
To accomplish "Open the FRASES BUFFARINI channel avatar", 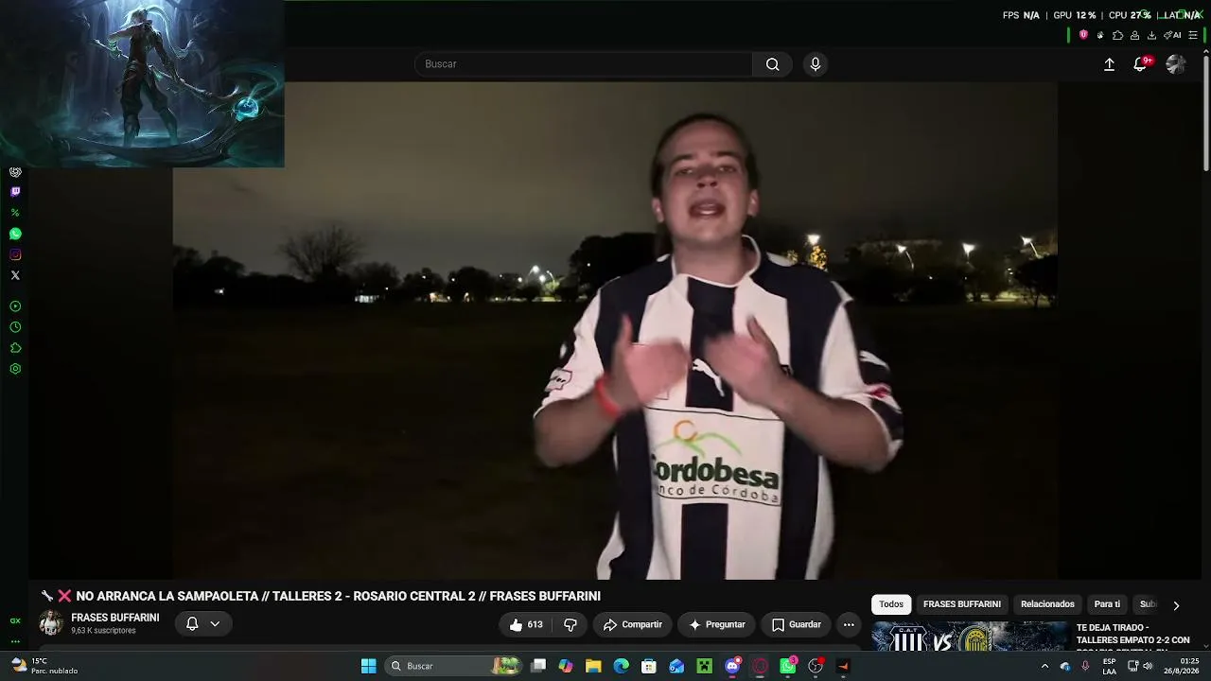I will pyautogui.click(x=51, y=623).
